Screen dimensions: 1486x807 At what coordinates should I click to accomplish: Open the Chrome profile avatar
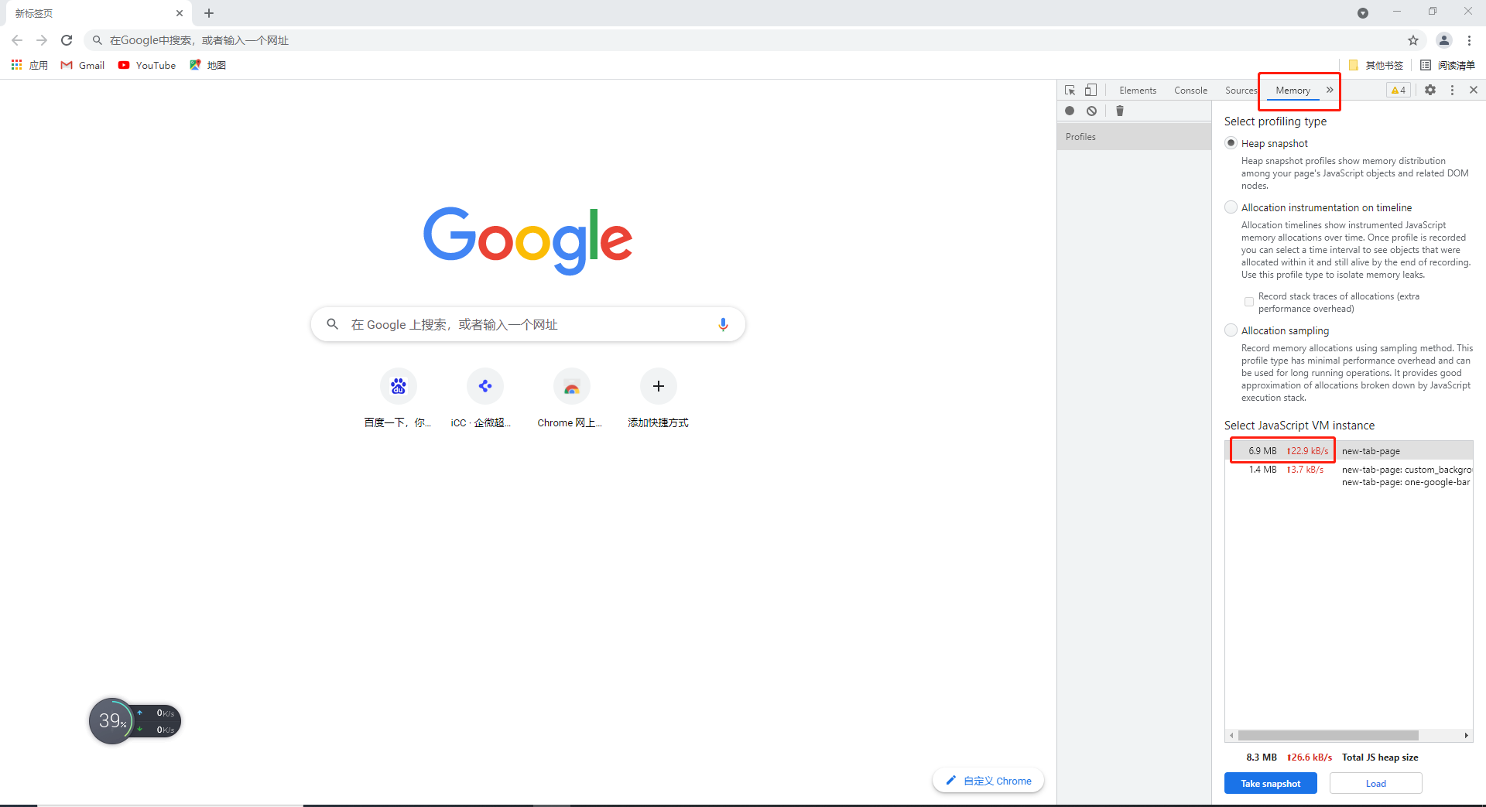pos(1444,40)
